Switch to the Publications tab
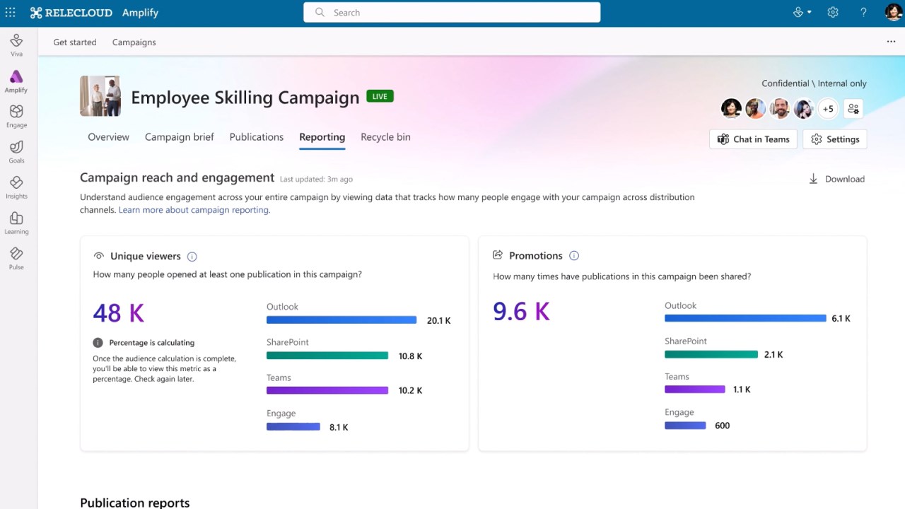Image resolution: width=905 pixels, height=509 pixels. [x=257, y=137]
